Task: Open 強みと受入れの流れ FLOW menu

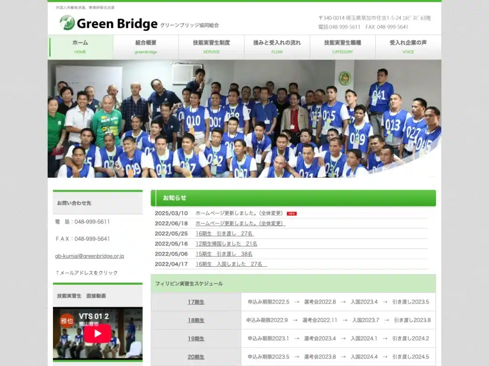Action: click(x=277, y=47)
